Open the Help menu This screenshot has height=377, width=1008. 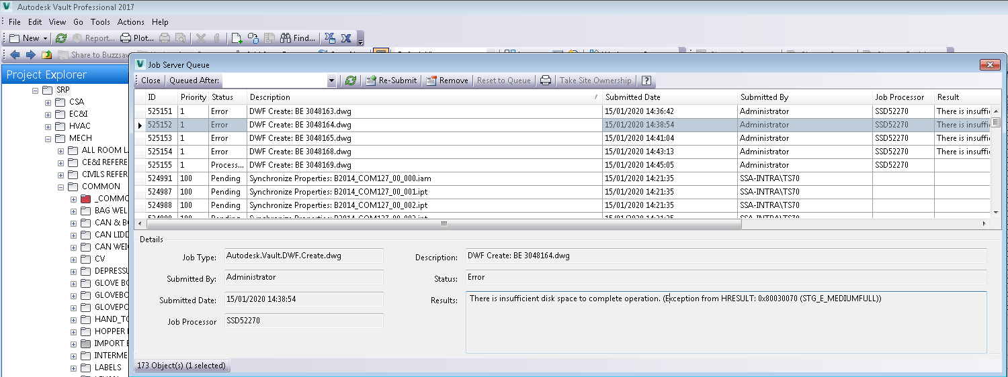[160, 22]
